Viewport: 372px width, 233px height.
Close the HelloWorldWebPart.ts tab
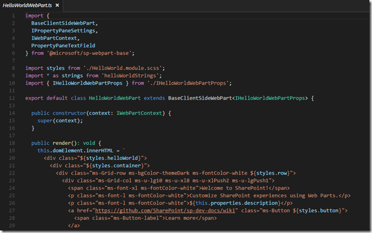tap(57, 5)
